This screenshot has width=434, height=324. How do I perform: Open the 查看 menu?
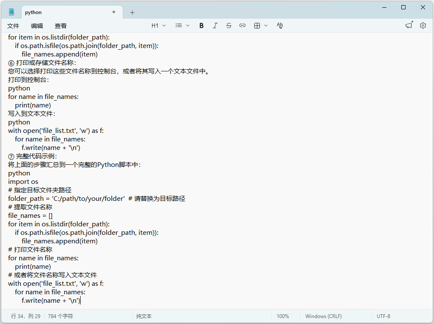(x=61, y=26)
